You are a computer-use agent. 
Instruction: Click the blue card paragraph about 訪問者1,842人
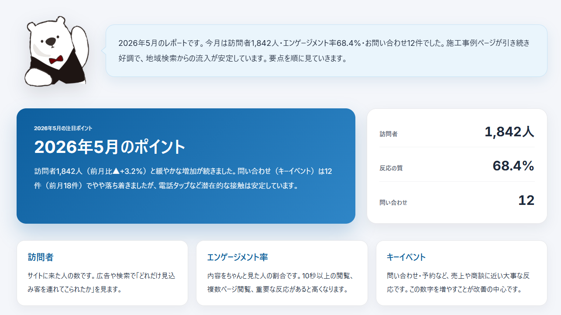(x=183, y=178)
